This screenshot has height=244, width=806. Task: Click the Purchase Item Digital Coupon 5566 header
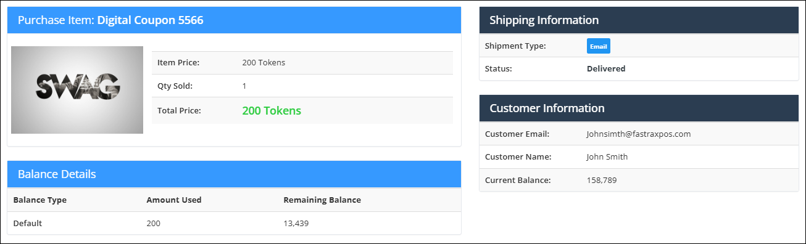tap(235, 20)
